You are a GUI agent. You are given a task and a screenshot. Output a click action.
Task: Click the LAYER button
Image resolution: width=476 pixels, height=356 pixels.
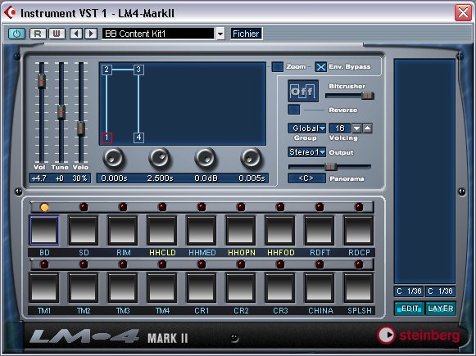pos(441,309)
